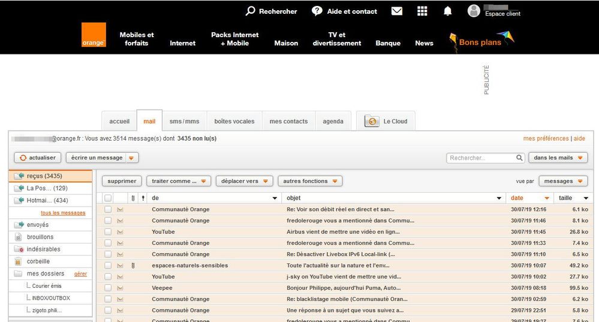Open the mail envelope icon in top bar
This screenshot has width=599, height=322.
coord(396,11)
